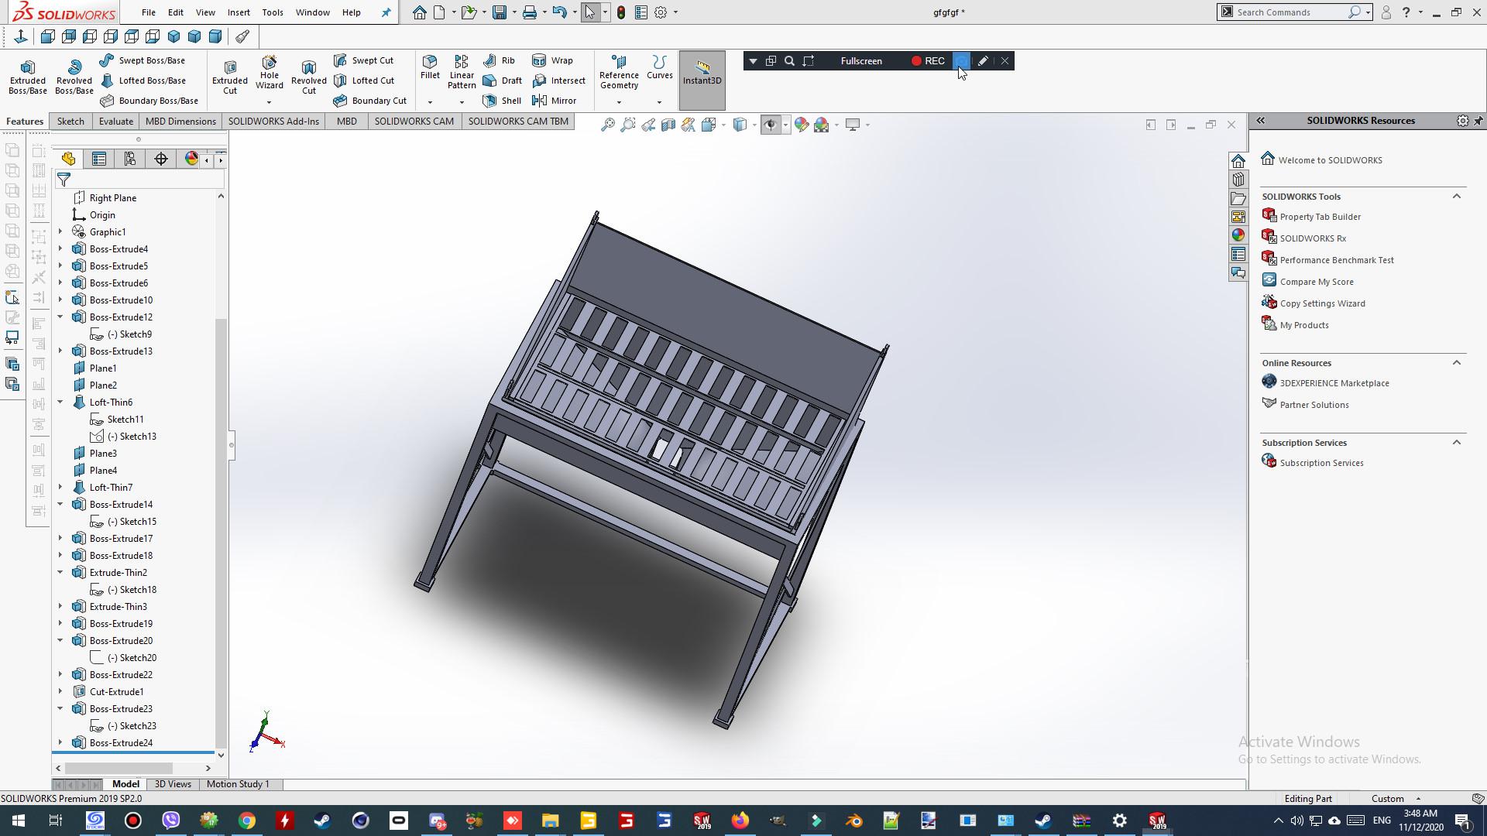Click the 3DEXPERIENCE Marketplace link

1334,383
